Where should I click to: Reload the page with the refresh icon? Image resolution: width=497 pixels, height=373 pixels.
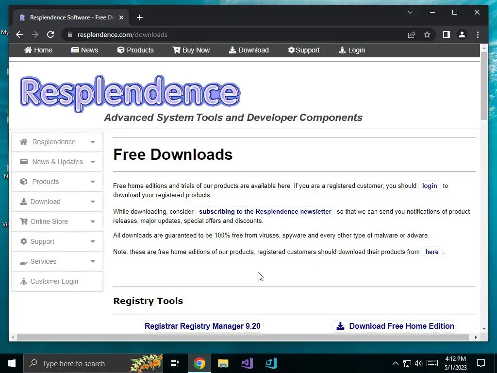(50, 34)
